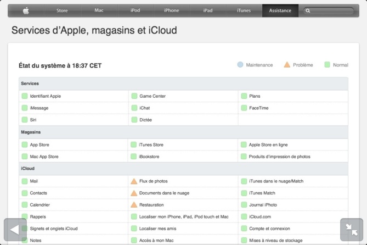This screenshot has width=367, height=245.
Task: Click the back arrow overlay button
Action: (15, 229)
